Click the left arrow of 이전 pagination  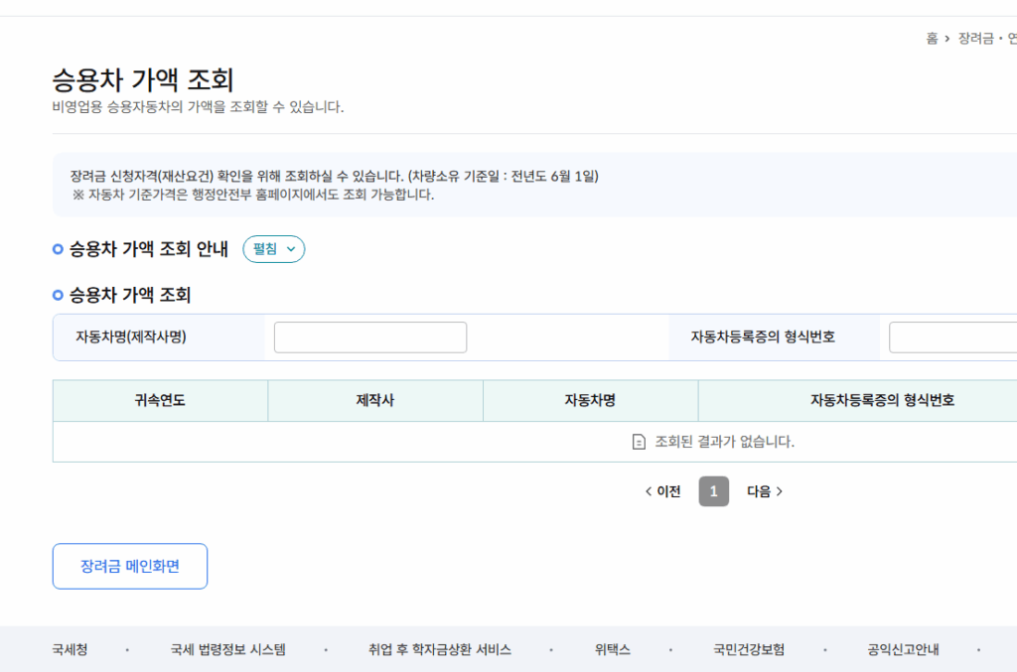[650, 490]
